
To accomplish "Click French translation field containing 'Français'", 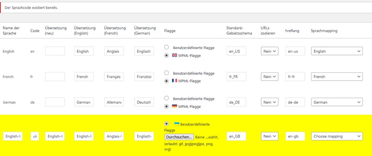I will coord(114,77).
